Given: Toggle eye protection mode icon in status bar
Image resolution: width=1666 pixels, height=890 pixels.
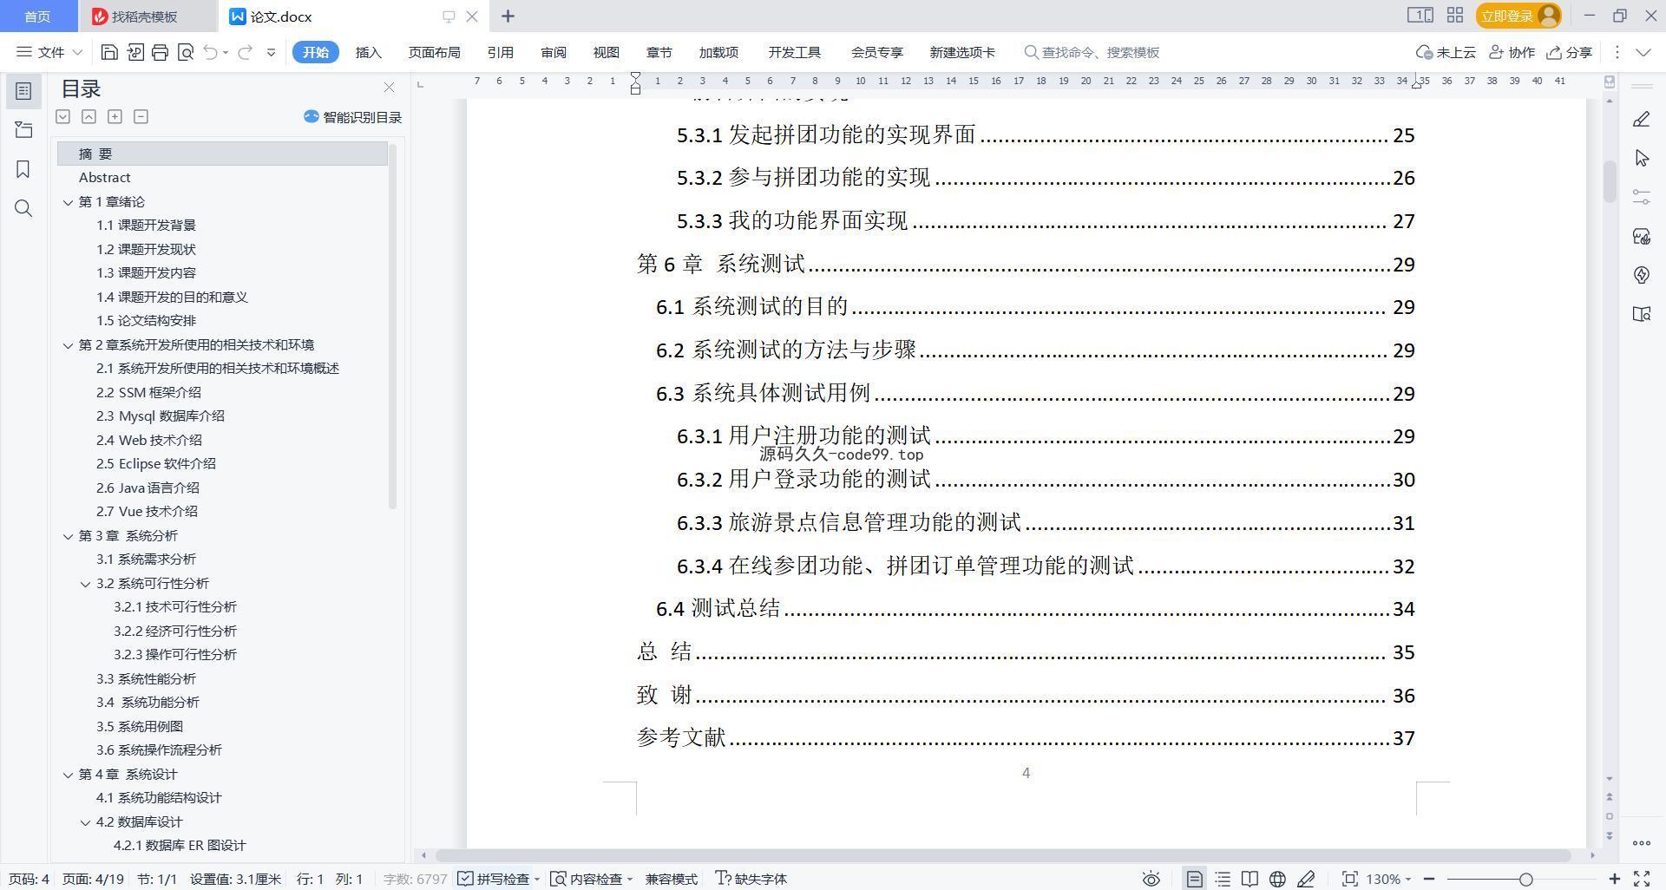Looking at the screenshot, I should click(1151, 879).
